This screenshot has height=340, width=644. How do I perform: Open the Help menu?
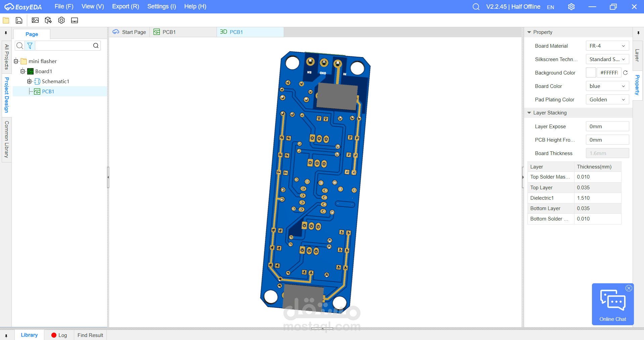tap(195, 6)
